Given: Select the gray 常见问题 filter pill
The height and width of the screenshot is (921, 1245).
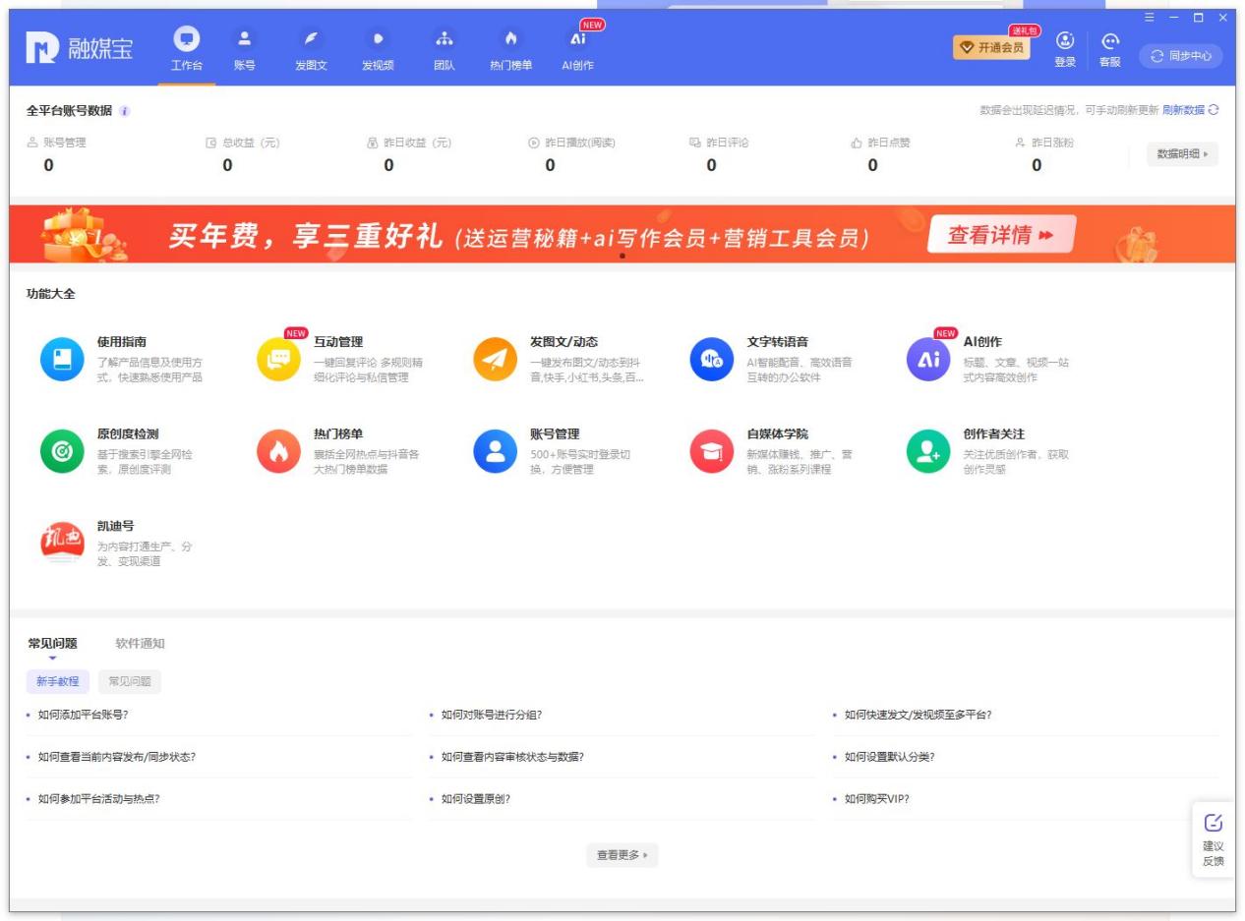Looking at the screenshot, I should pos(130,681).
